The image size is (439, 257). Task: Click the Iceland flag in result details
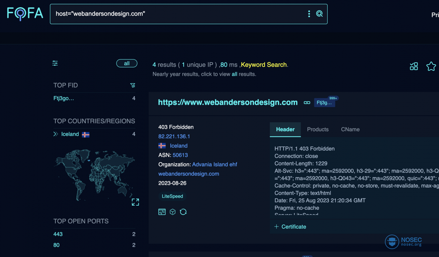coord(162,146)
